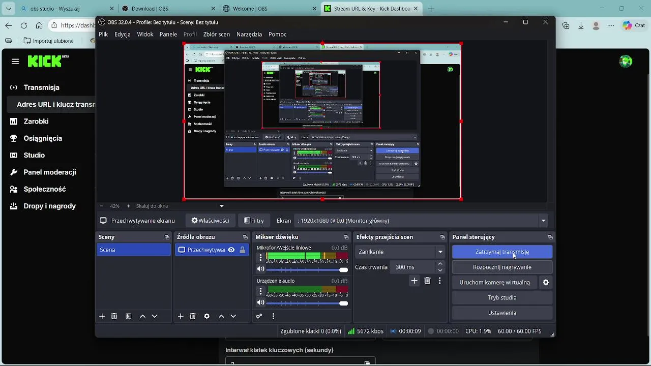Decrease Czas trwania with down arrow
The image size is (651, 366).
pos(440,270)
